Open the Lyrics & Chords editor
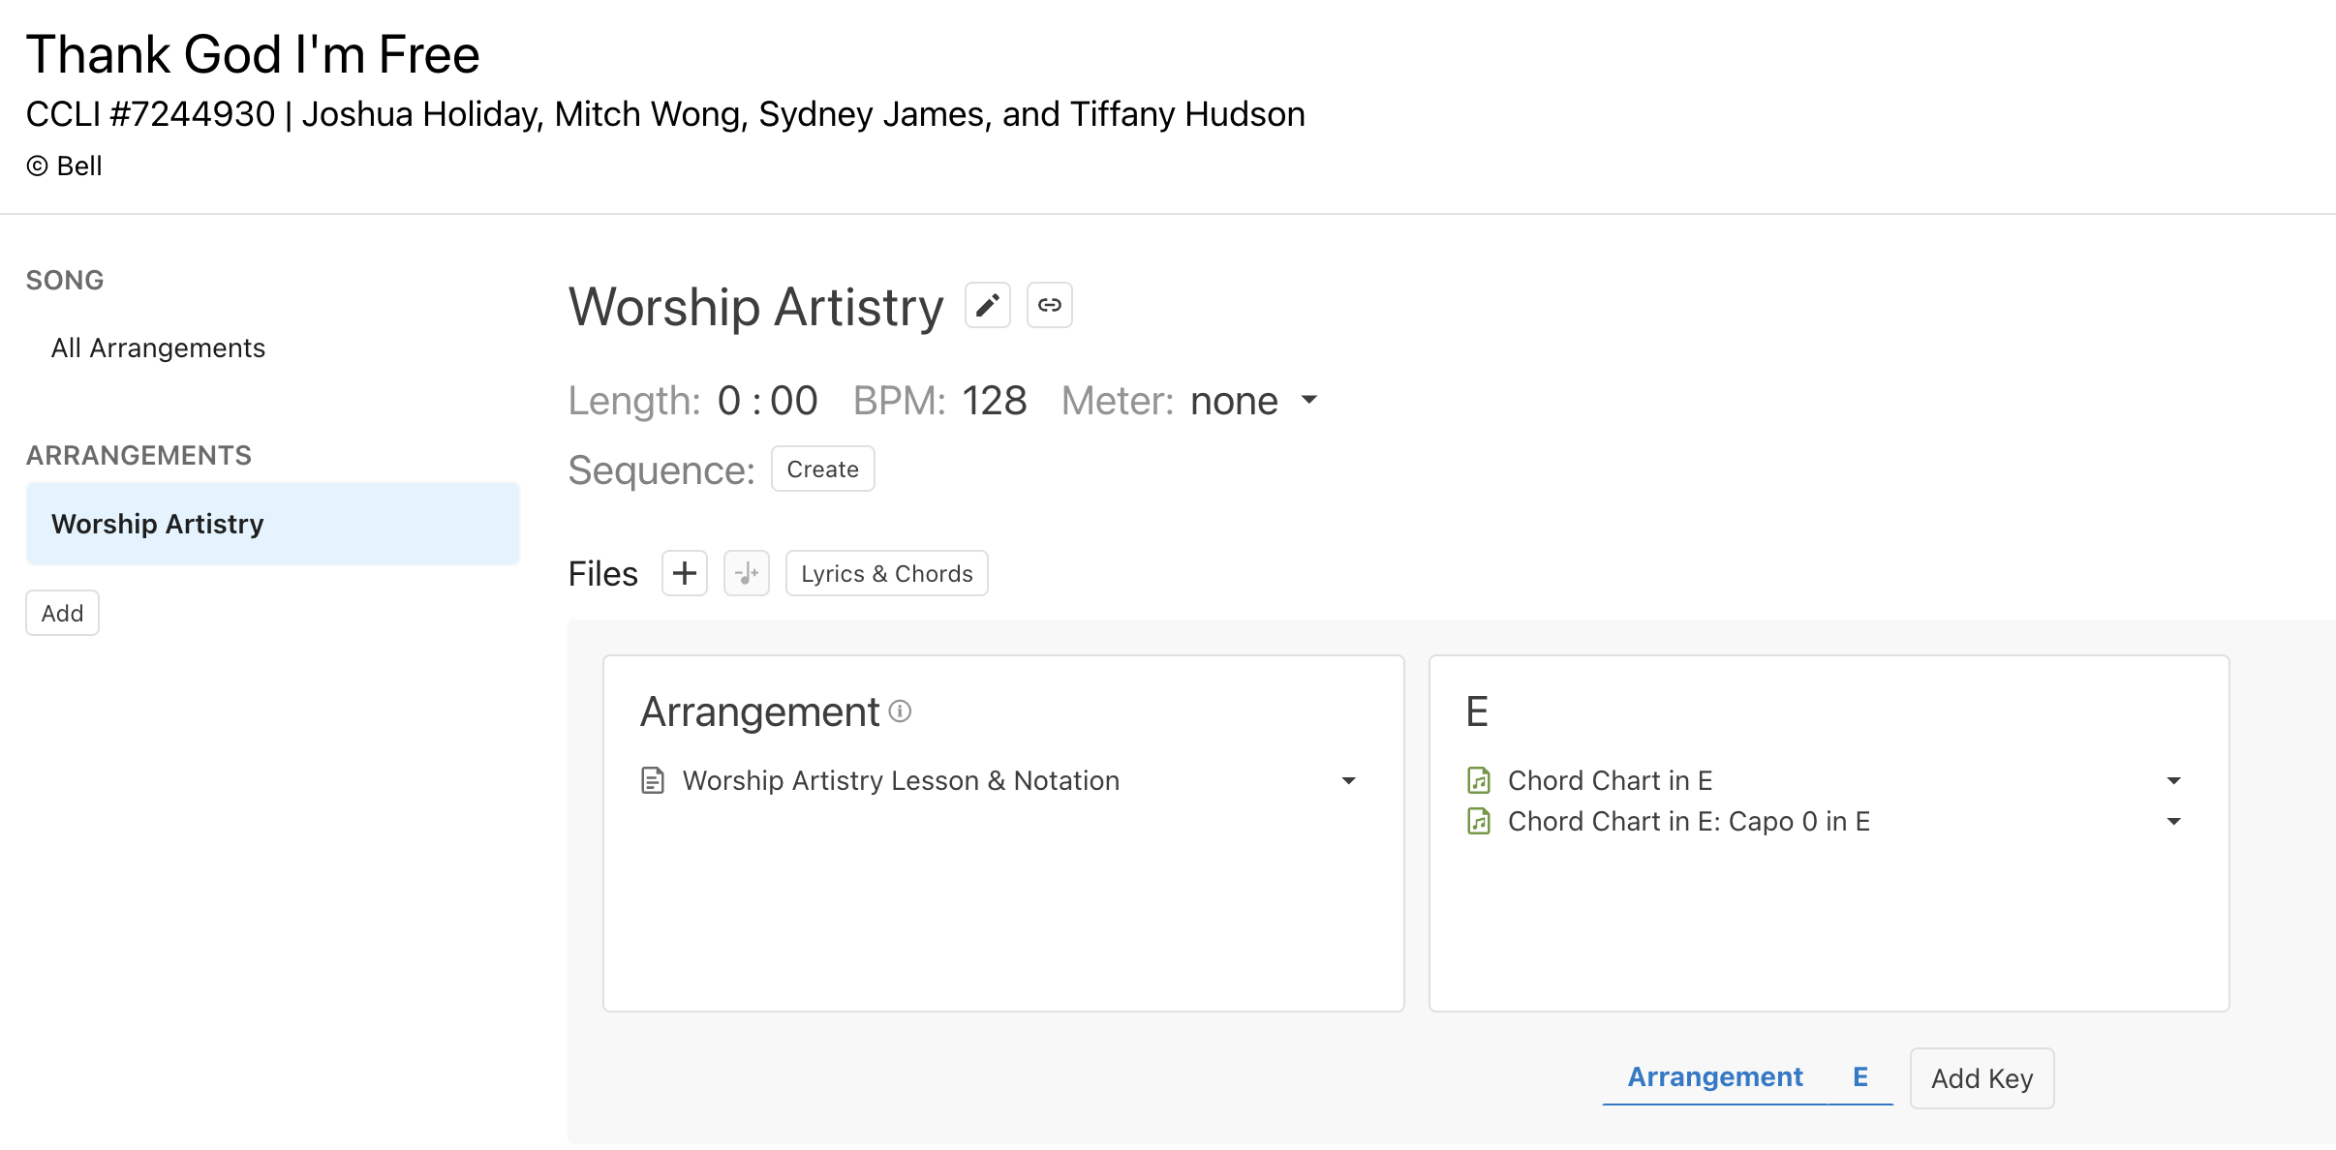The width and height of the screenshot is (2336, 1150). coord(886,573)
